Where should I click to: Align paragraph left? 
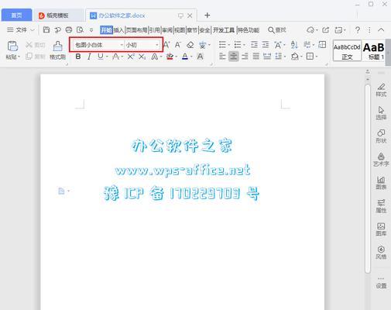[222, 56]
